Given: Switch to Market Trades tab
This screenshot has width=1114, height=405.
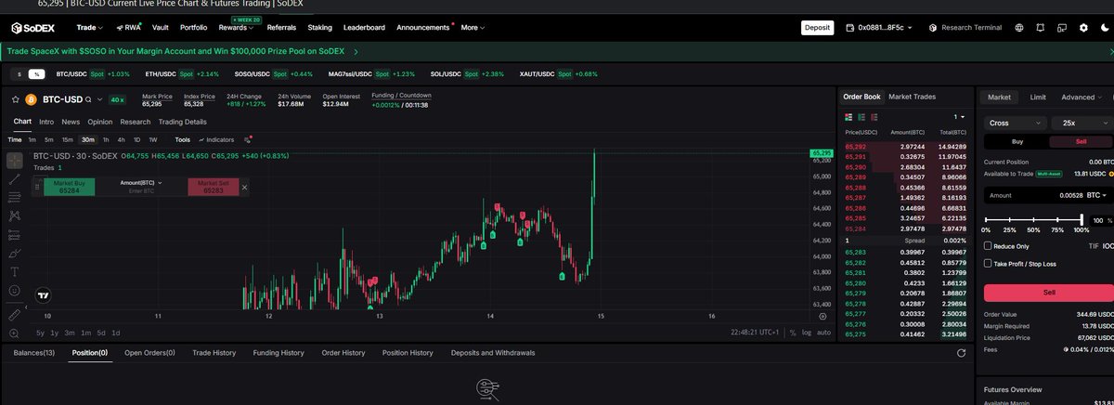Looking at the screenshot, I should click(912, 97).
